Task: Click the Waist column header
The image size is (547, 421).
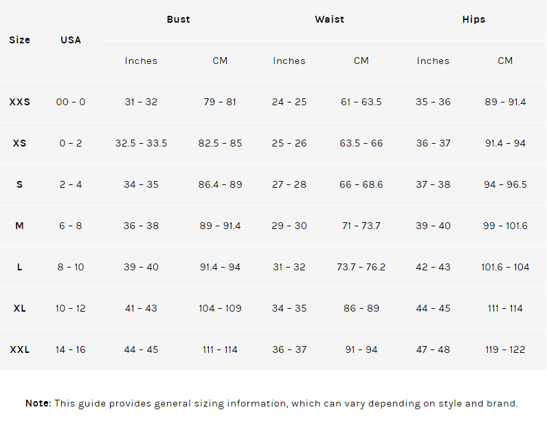Action: coord(329,19)
